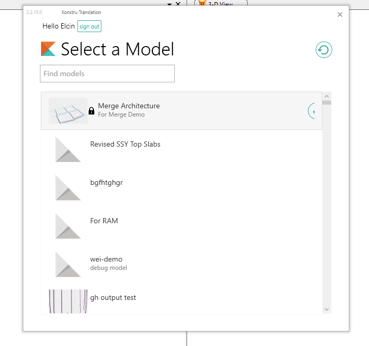Click the lock icon beside Merge Architecture
Screen dimensions: 369x346
coord(92,110)
